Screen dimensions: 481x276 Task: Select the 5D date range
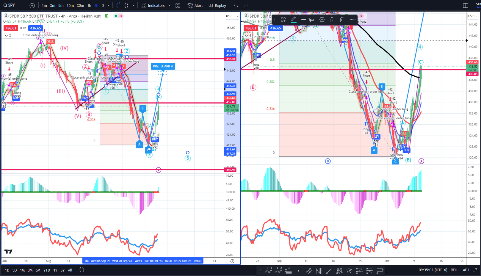(15, 270)
